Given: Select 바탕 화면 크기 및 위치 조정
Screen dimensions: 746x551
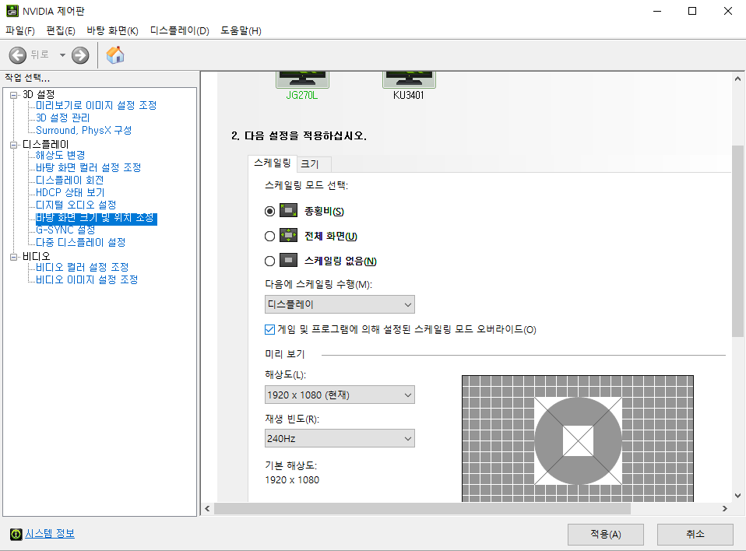Looking at the screenshot, I should click(96, 218).
